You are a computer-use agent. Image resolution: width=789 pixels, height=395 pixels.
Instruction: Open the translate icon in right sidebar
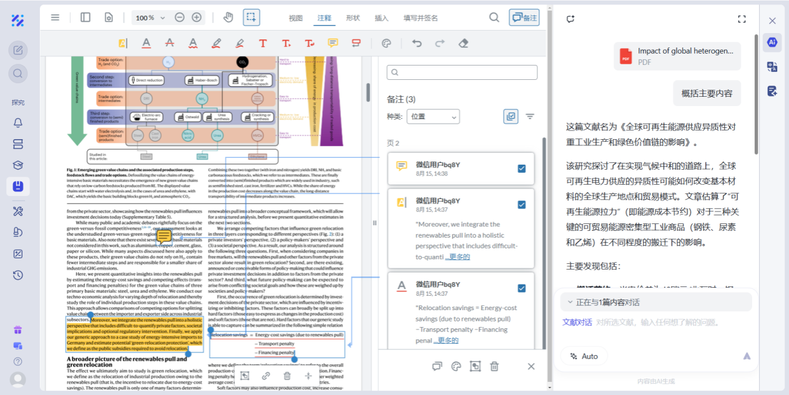pos(772,67)
